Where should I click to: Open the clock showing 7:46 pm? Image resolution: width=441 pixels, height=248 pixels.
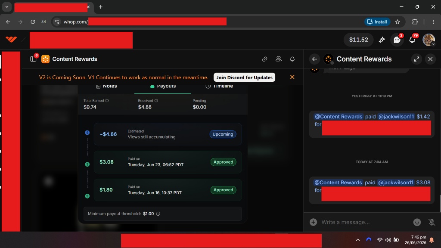coord(416,240)
